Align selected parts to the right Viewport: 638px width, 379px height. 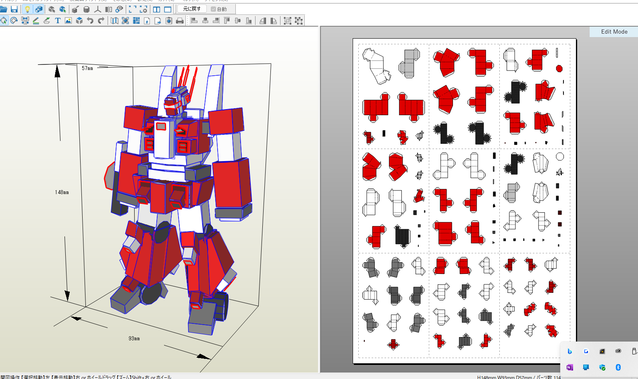click(216, 21)
